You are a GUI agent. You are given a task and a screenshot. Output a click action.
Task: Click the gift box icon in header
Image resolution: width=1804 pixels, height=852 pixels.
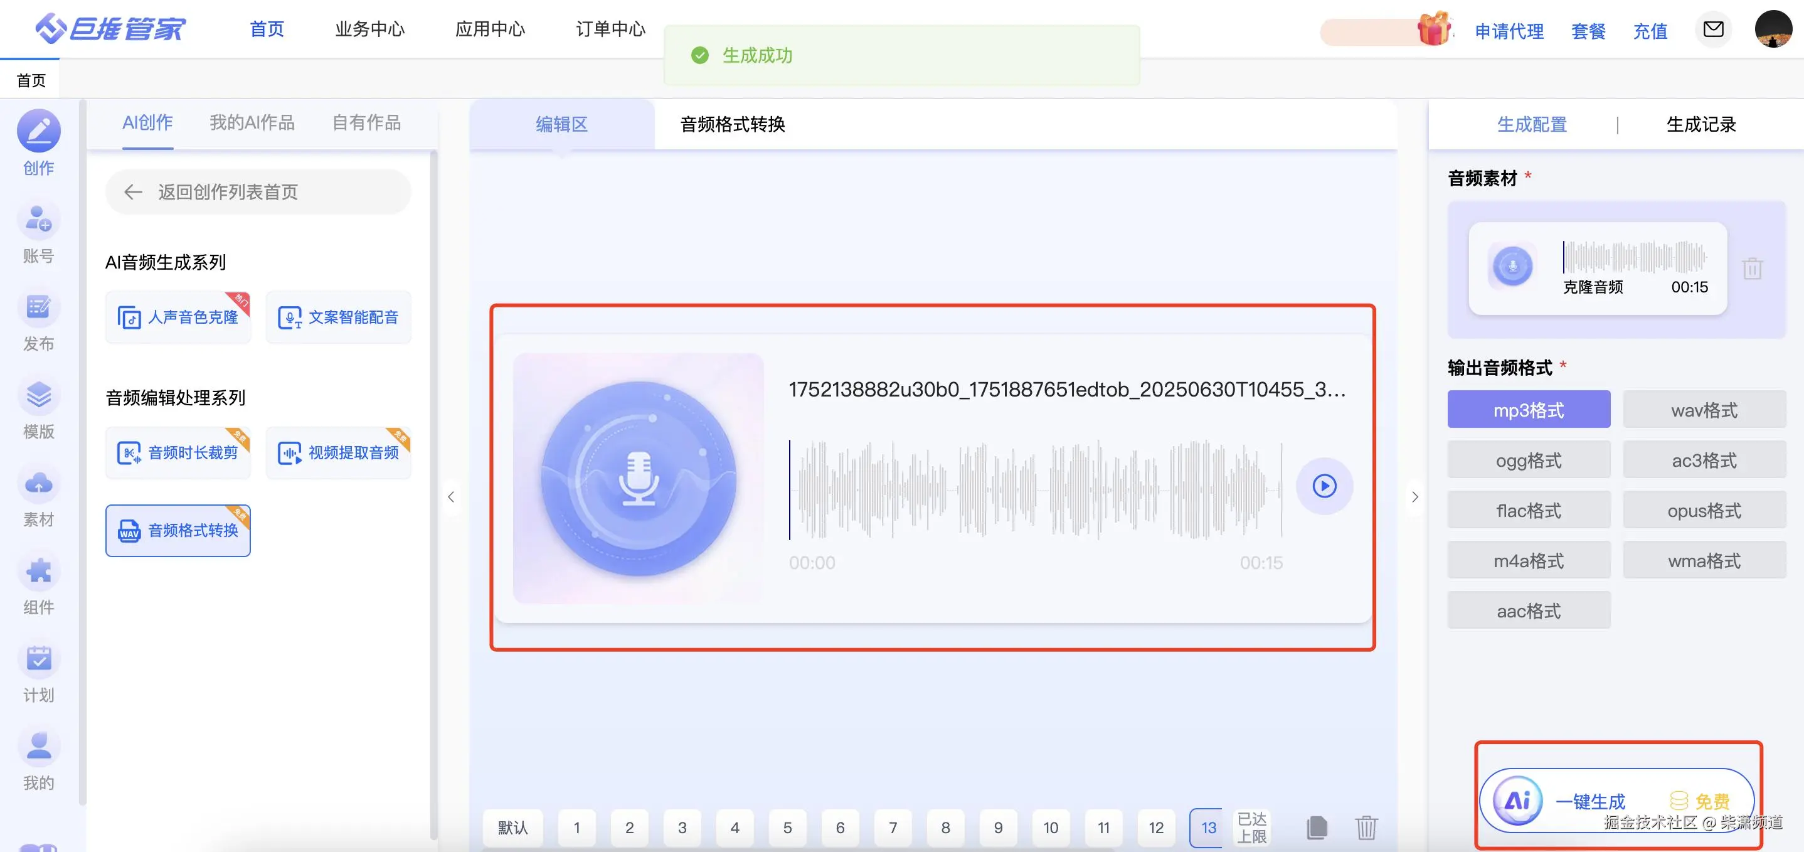1433,29
